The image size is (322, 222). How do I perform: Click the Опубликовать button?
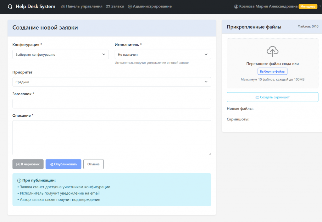[64, 164]
